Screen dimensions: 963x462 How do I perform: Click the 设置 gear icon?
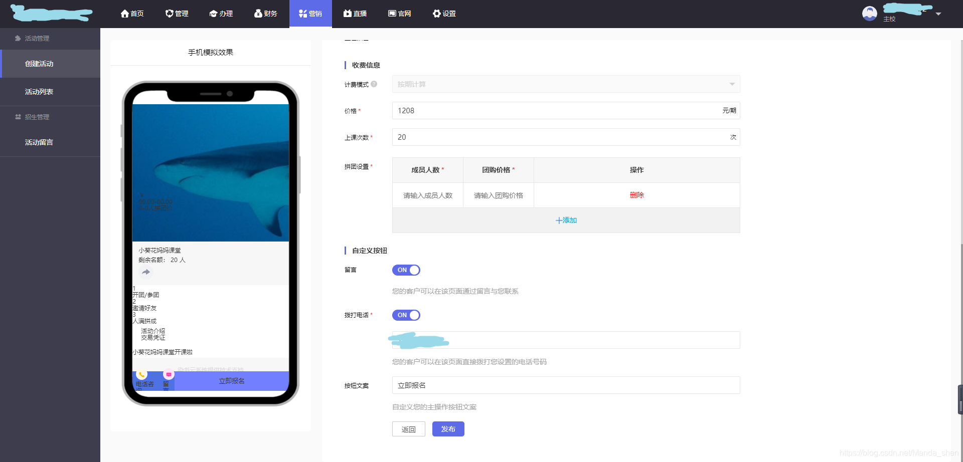point(435,13)
